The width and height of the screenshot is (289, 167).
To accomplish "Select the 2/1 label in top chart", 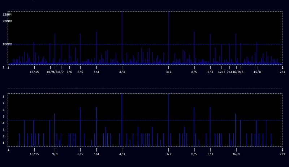I will 282,72.
